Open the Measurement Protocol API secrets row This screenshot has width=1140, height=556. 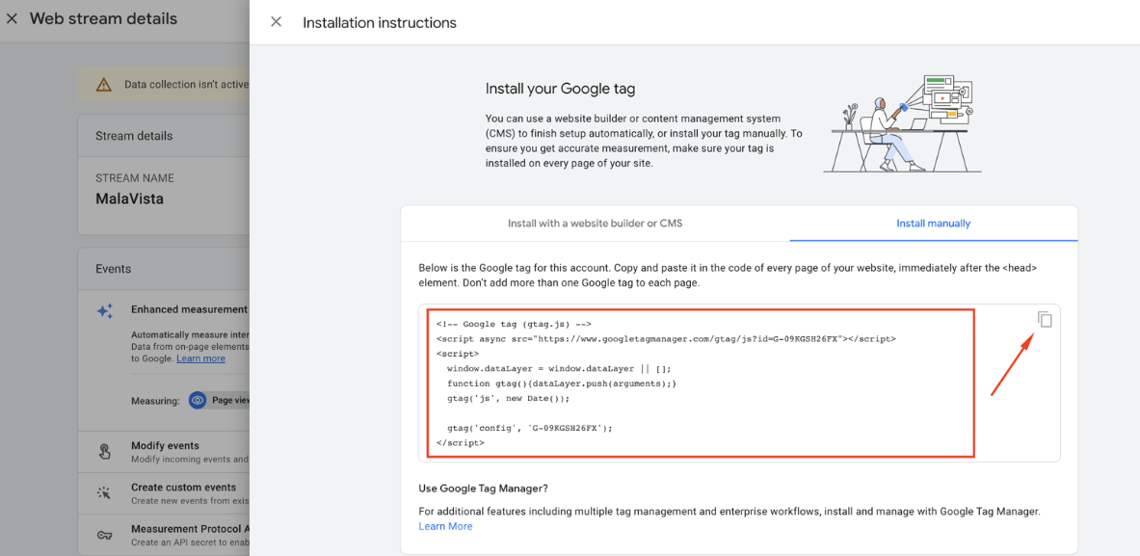tap(190, 529)
